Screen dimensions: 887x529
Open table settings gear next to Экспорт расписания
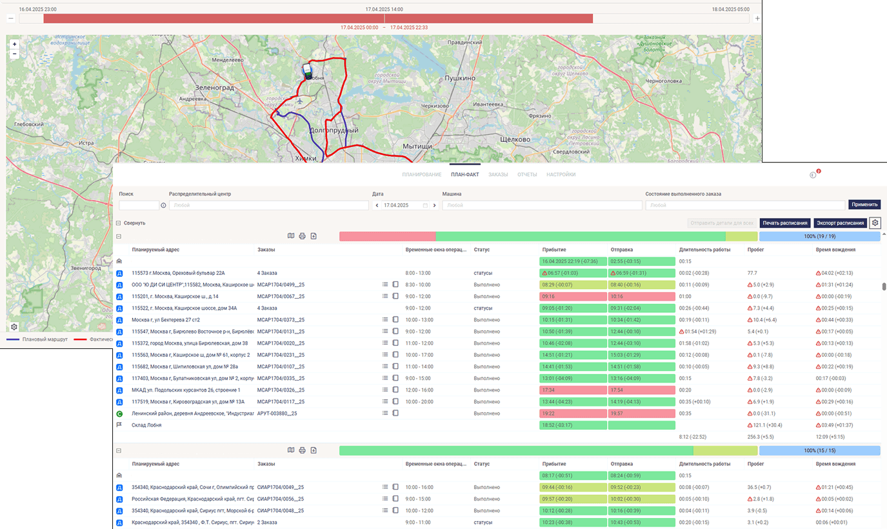[875, 223]
